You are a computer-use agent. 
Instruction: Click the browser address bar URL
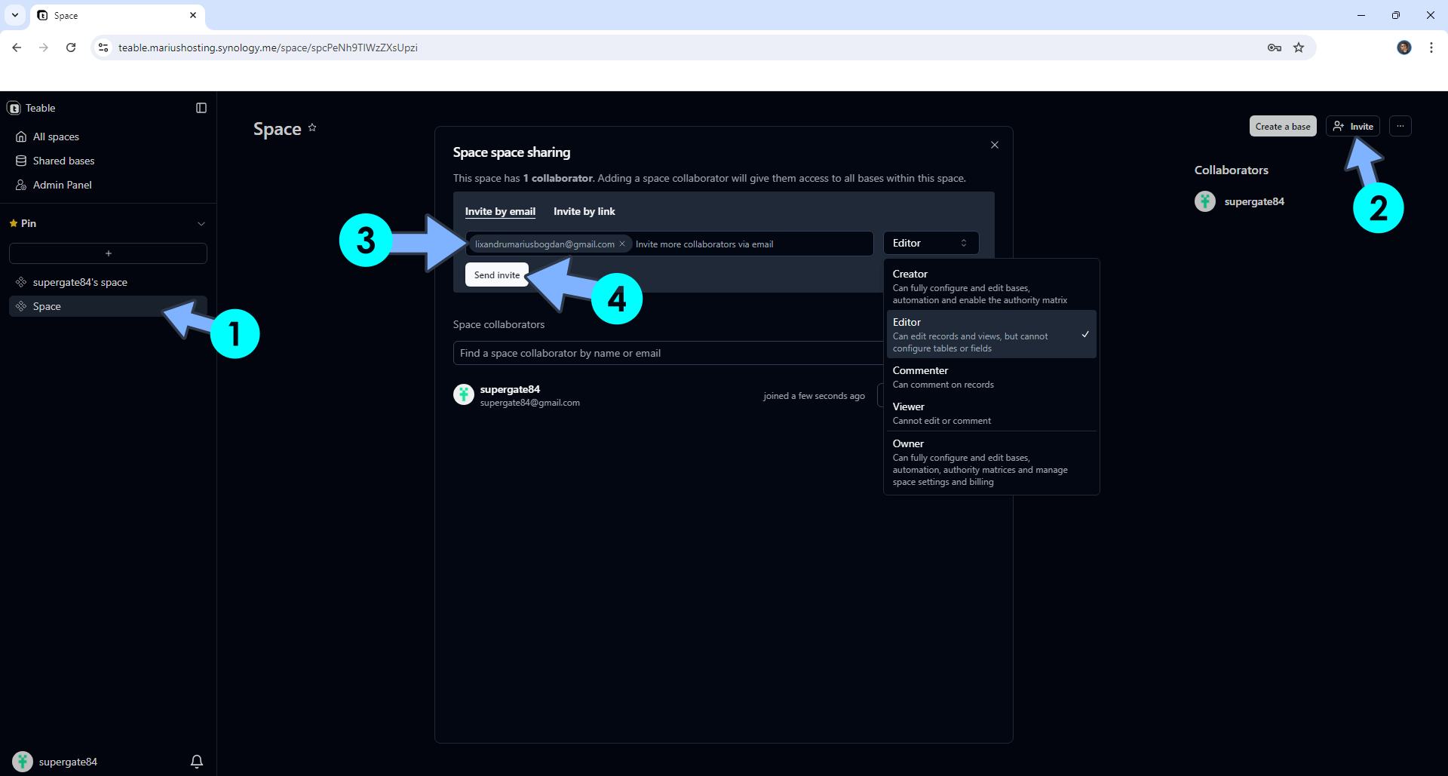(268, 48)
